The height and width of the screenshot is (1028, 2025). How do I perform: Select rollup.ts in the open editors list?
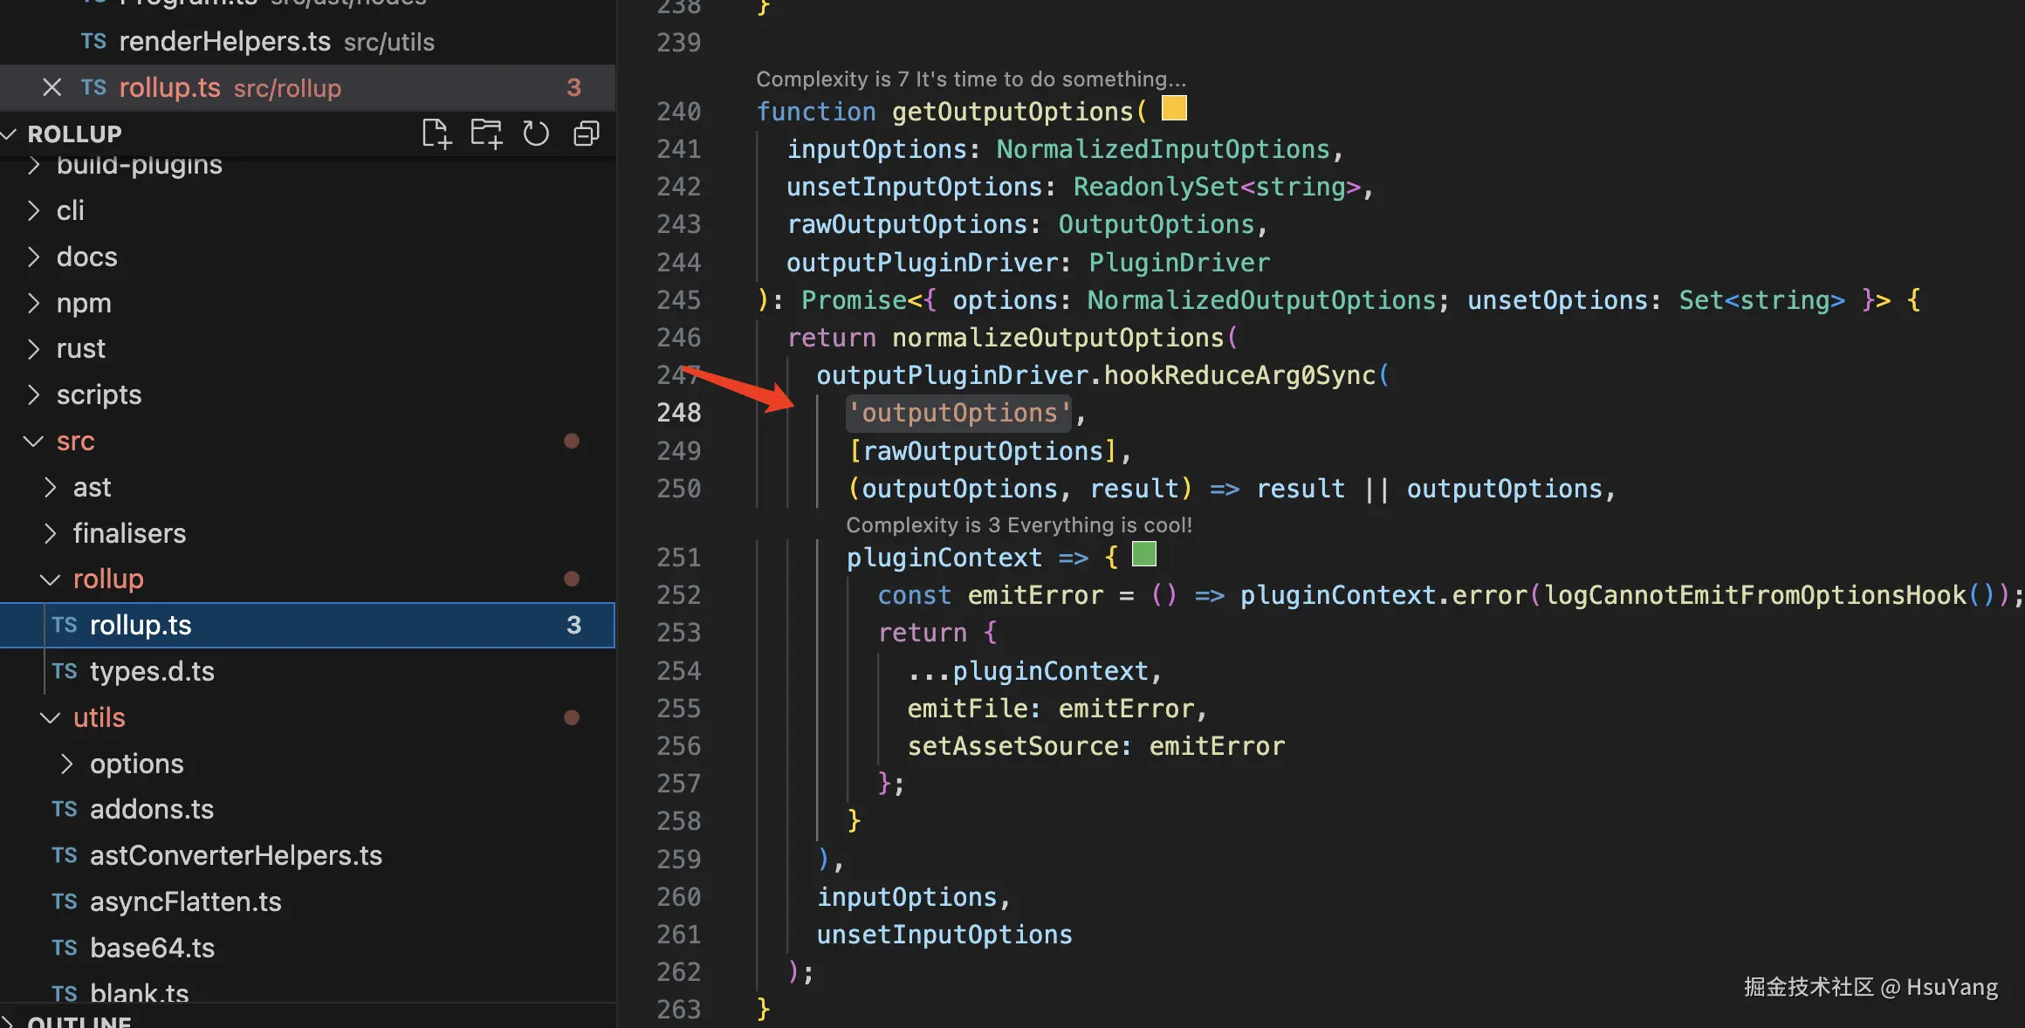click(x=169, y=87)
